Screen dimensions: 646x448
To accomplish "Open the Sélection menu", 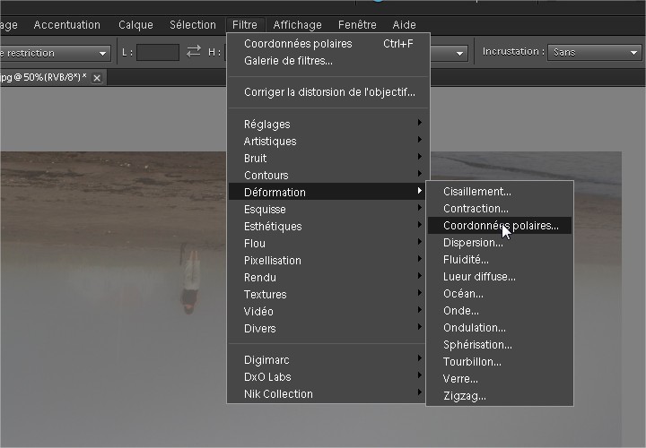I will tap(193, 25).
